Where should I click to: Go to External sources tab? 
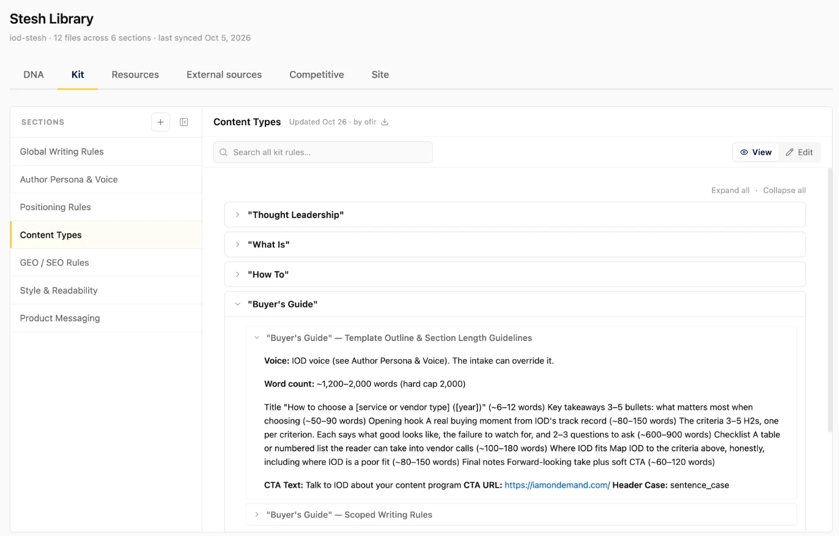coord(224,75)
